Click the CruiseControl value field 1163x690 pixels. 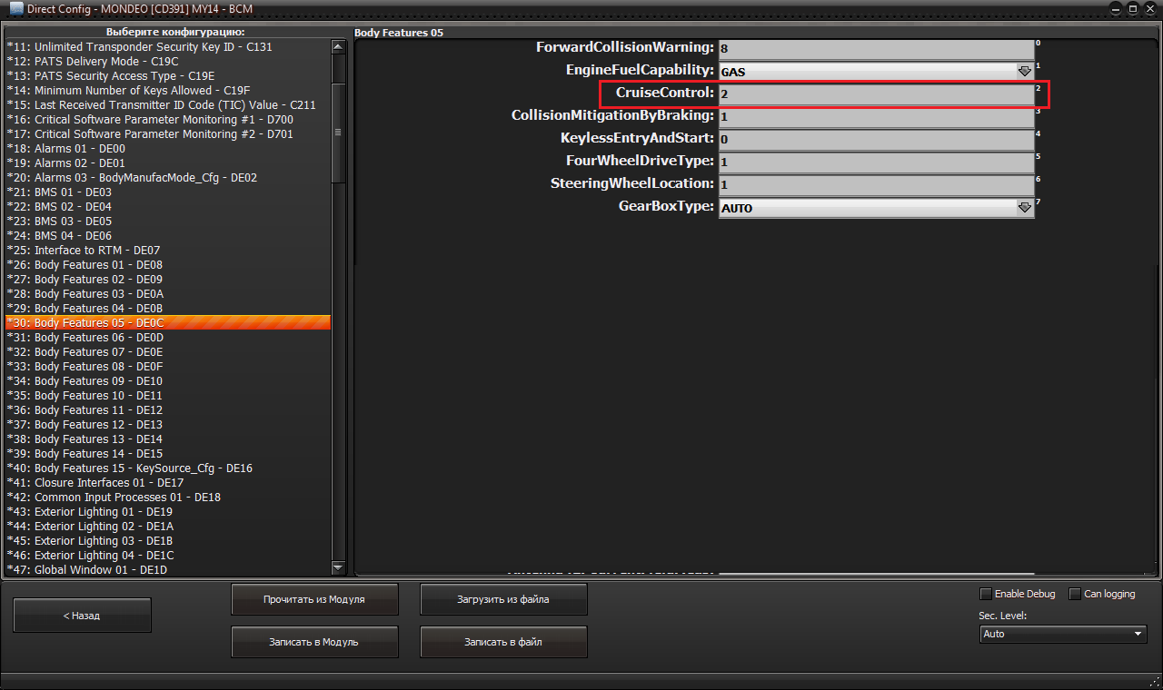(876, 94)
